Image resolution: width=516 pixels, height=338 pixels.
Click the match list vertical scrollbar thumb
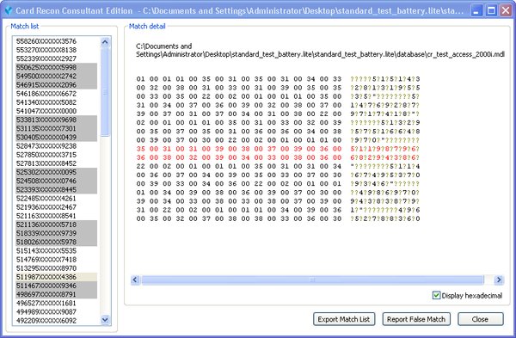pyautogui.click(x=105, y=92)
